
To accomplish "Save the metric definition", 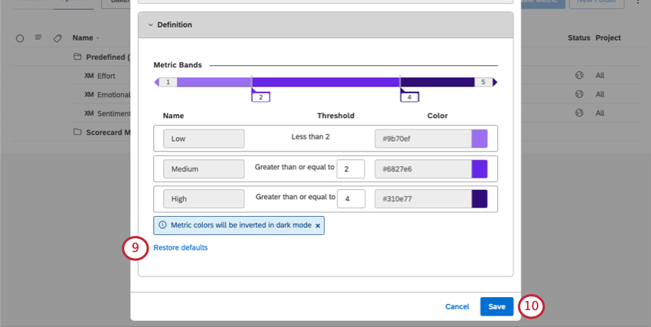I will click(496, 306).
